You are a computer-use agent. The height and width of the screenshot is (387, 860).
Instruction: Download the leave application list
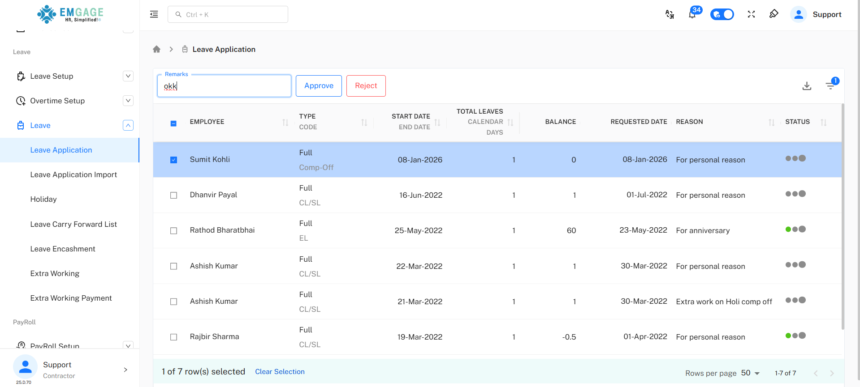pos(807,86)
